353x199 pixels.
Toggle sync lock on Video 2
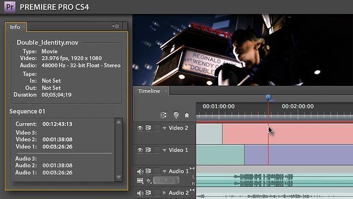pyautogui.click(x=148, y=128)
